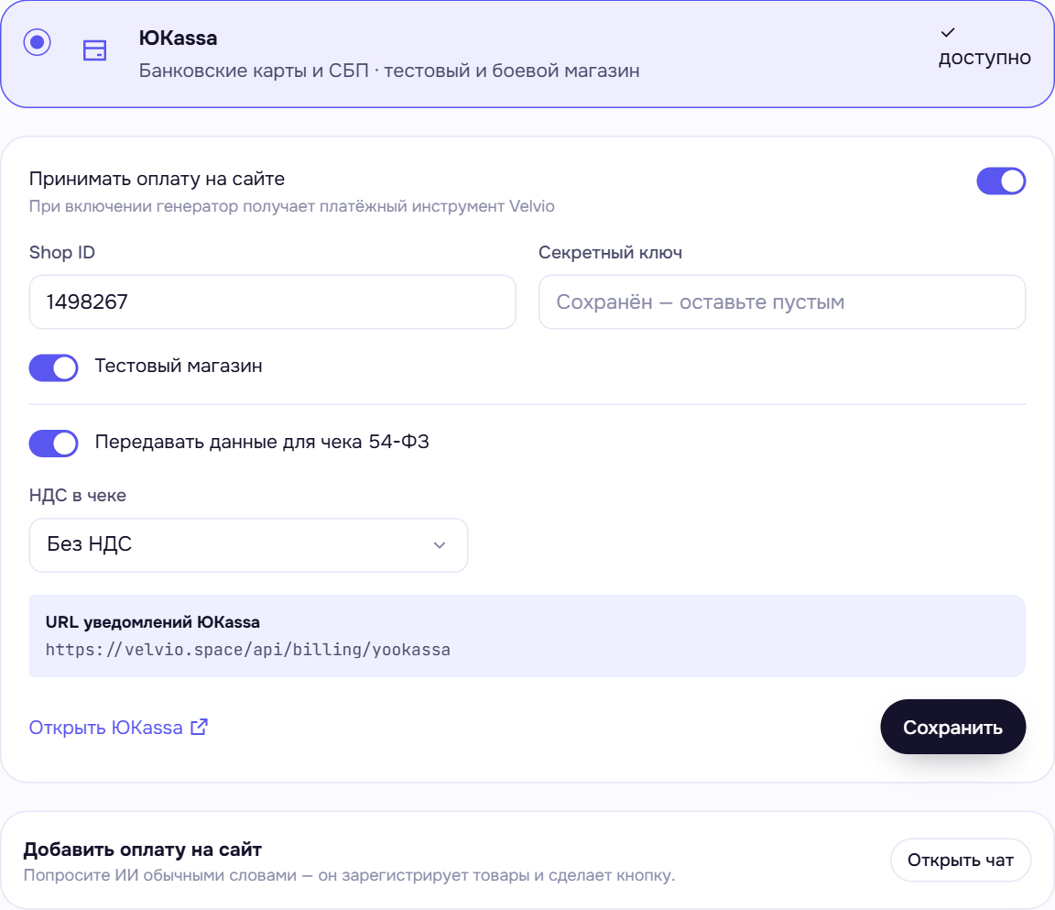
Task: Click the Сохранить button
Action: (952, 727)
